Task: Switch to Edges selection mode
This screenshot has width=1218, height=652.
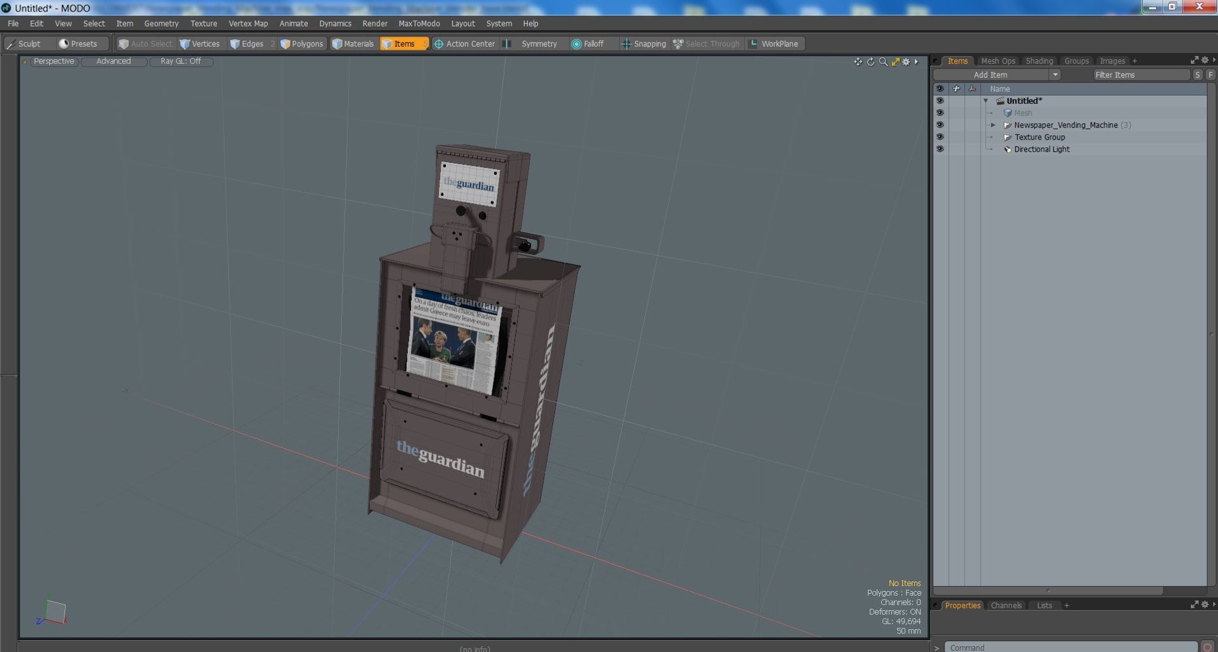Action: (x=247, y=44)
